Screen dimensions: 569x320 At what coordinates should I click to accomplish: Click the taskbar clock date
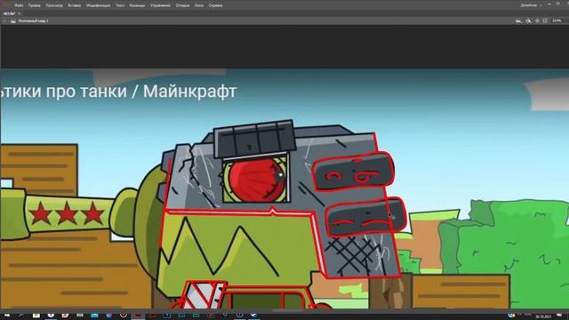543,316
